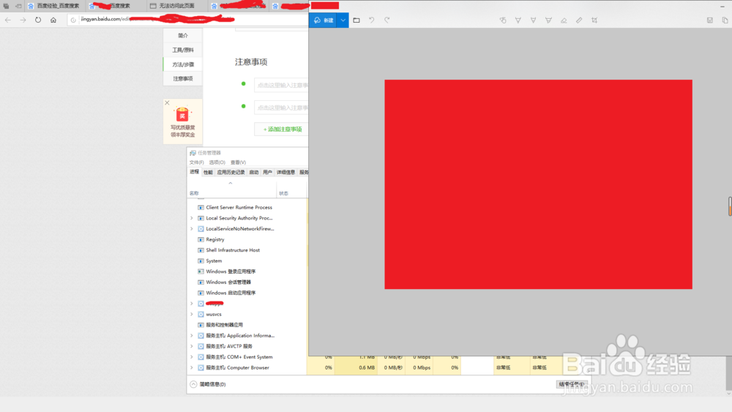Click the second 注意事项 input field
This screenshot has width=732, height=412.
coord(281,108)
